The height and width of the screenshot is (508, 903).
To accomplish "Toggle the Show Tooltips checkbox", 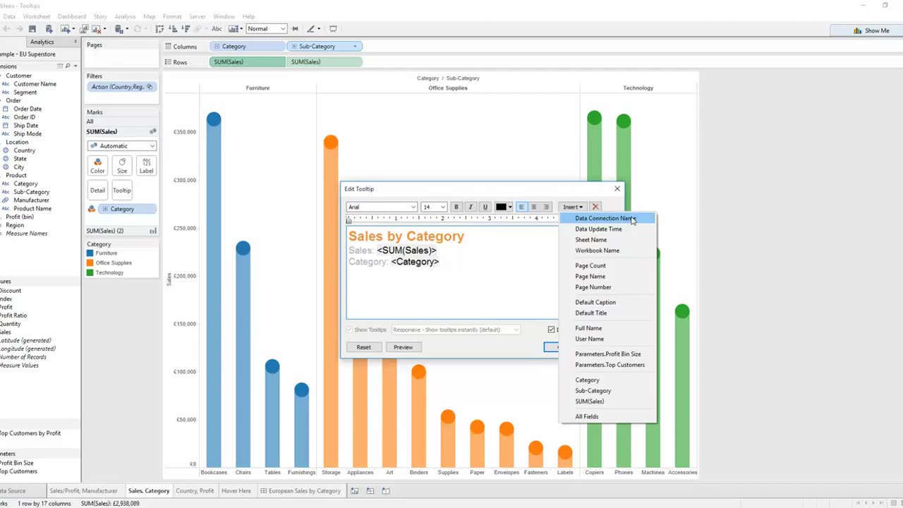I will pos(349,329).
